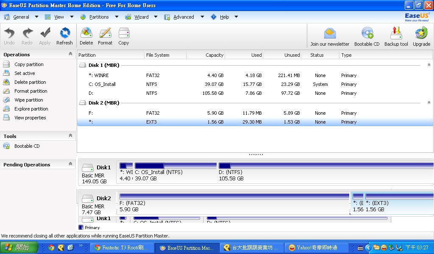Select Delete partition in Operations panel

[30, 82]
